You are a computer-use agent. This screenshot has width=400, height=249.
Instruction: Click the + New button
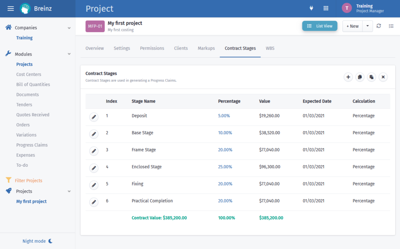(352, 26)
